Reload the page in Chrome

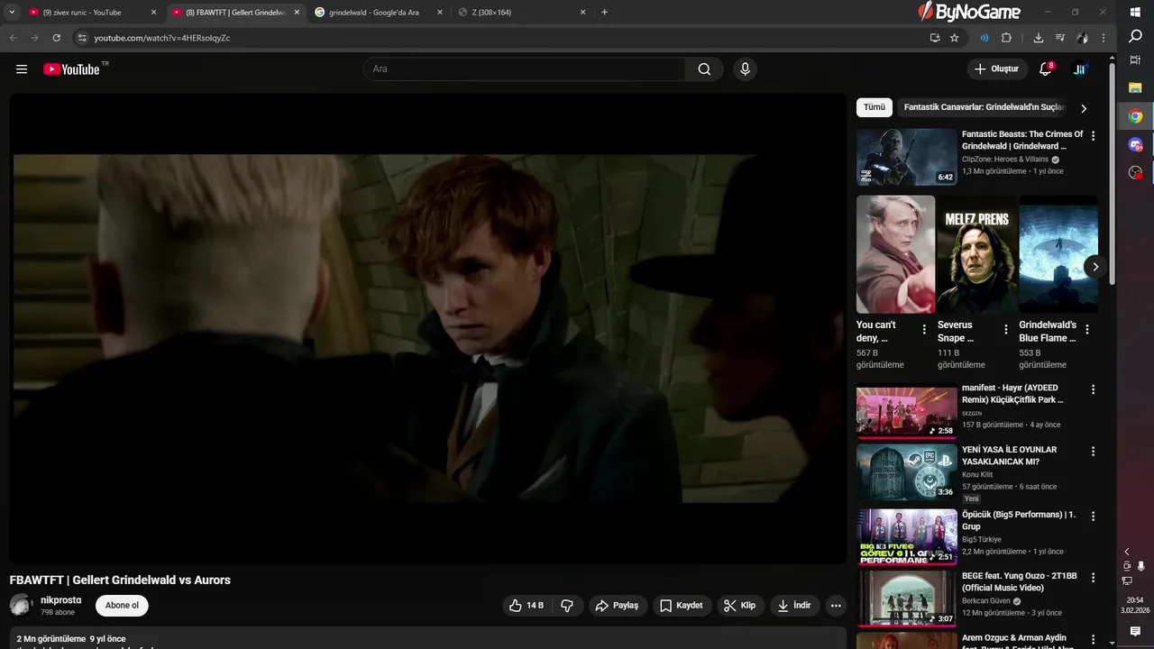(x=56, y=38)
